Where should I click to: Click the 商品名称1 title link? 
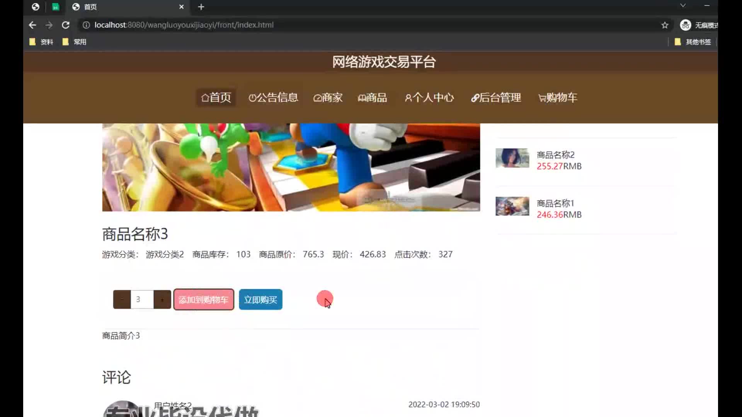pos(556,203)
